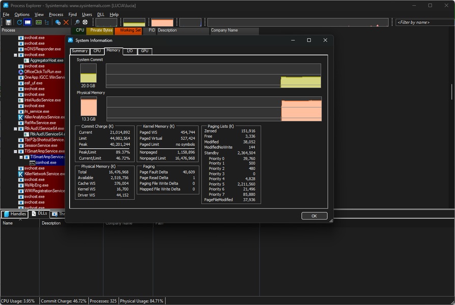
Task: Collapse svchost.exe node above AggregatorHost.exe
Action: point(15,55)
